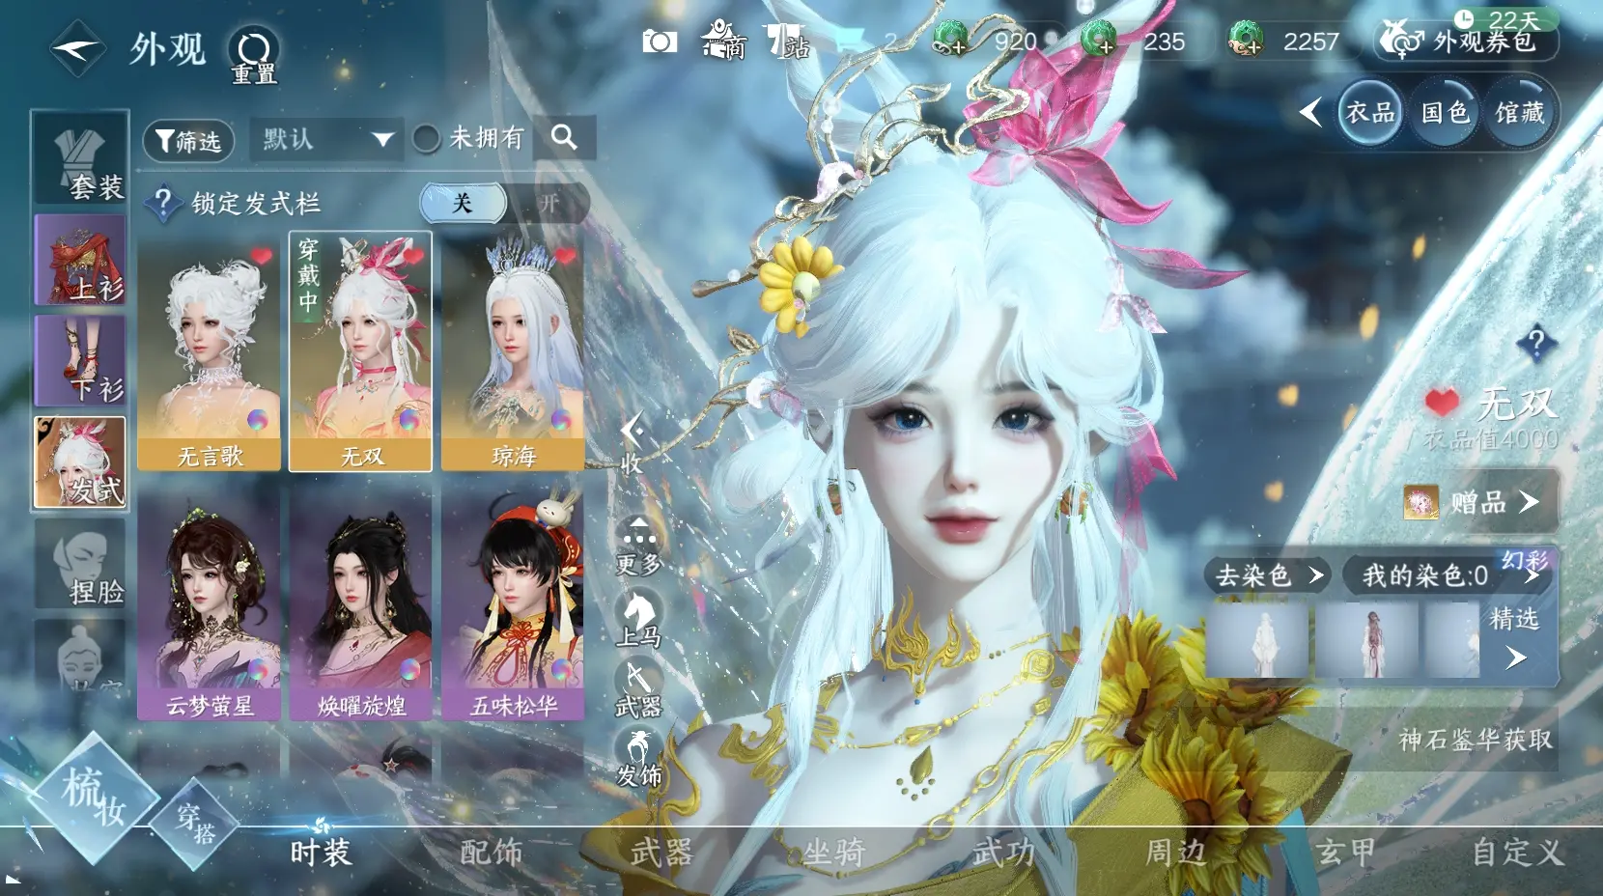Toggle heart favorite on 无言歌 card
This screenshot has width=1603, height=896.
click(x=262, y=257)
